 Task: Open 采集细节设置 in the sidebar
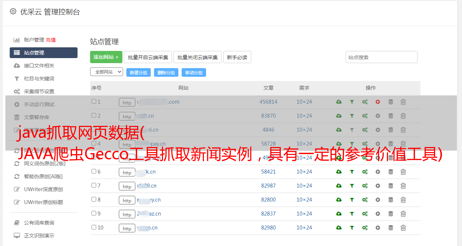(x=39, y=91)
